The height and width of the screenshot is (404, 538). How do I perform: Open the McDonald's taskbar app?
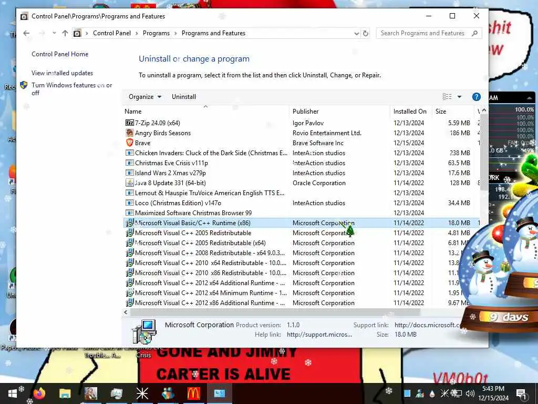coord(193,393)
